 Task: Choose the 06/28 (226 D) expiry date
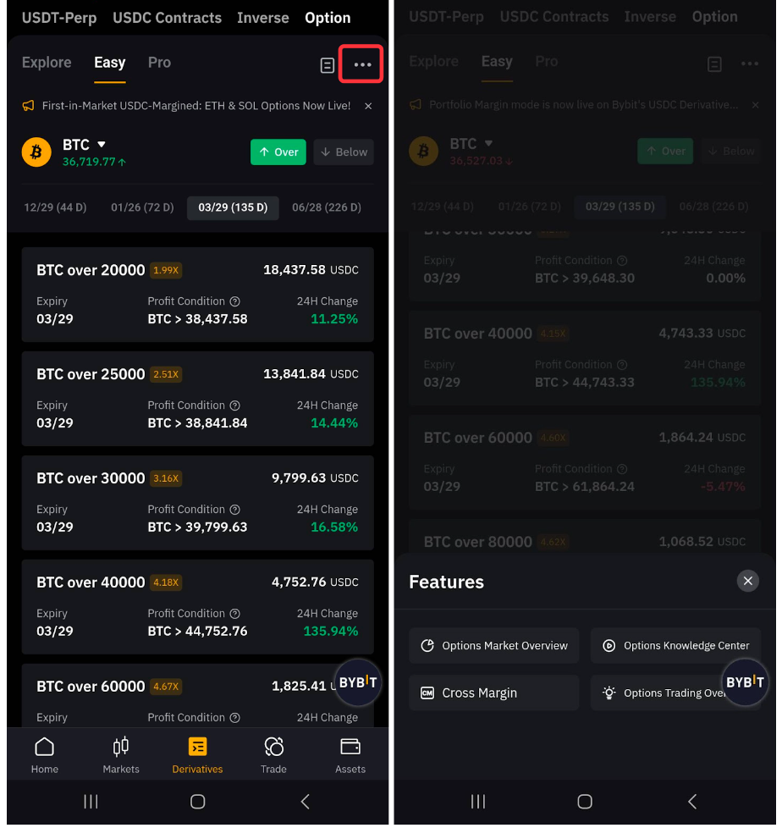point(327,207)
